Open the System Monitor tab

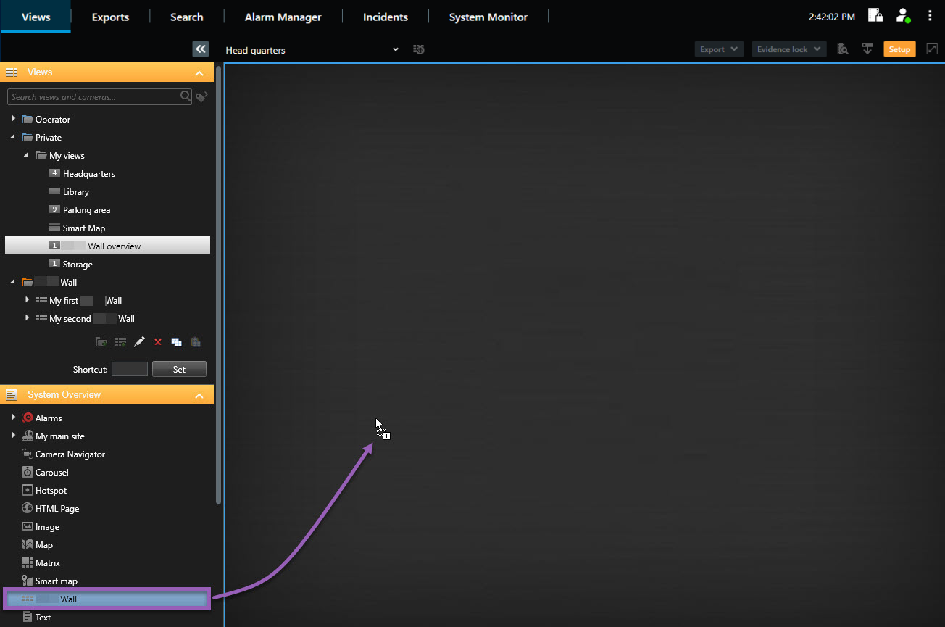click(x=488, y=17)
